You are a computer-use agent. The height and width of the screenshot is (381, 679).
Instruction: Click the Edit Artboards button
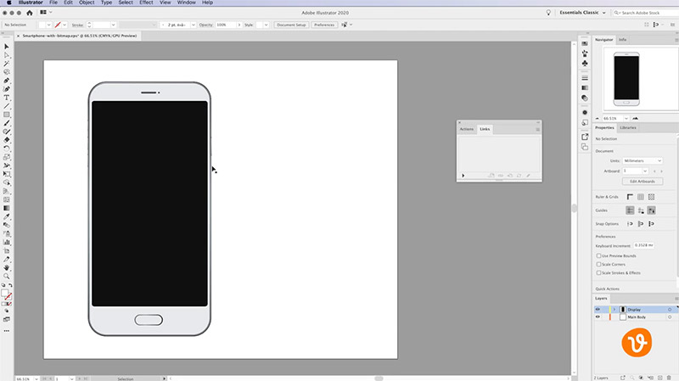[x=643, y=182]
